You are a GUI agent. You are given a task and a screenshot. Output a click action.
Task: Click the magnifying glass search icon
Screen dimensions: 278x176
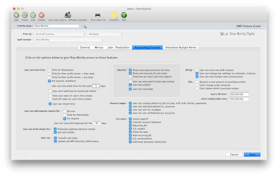click(84, 26)
